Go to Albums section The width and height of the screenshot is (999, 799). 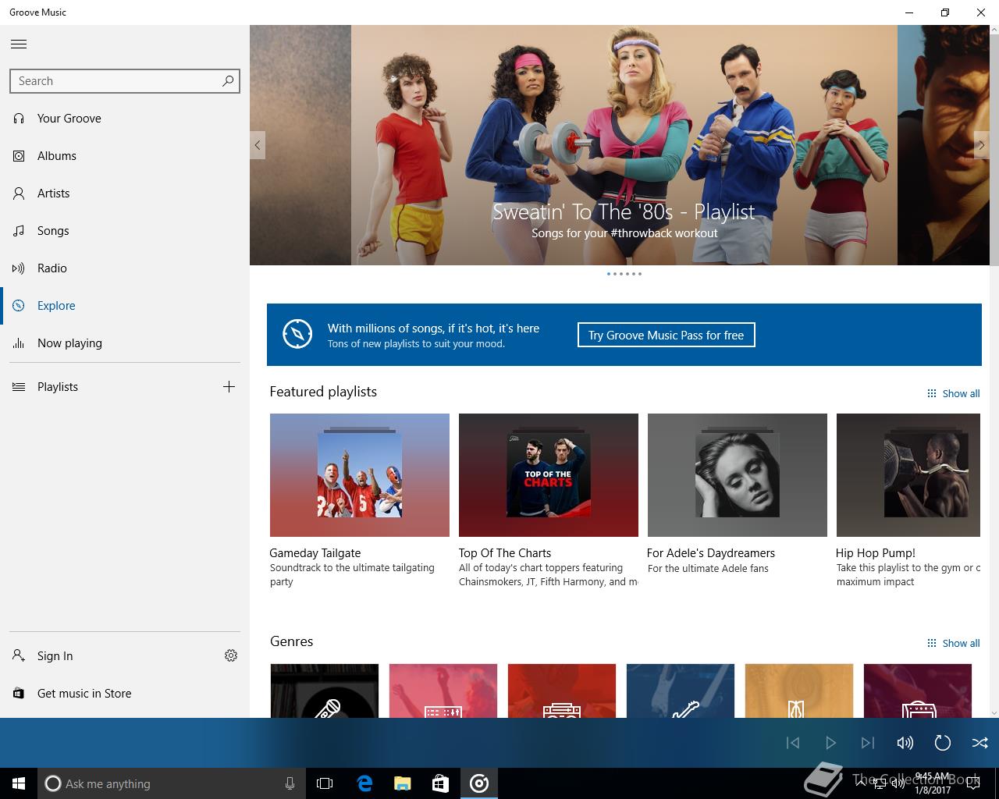coord(125,156)
